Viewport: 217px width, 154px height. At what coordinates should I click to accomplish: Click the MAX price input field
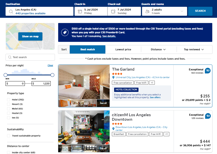pyautogui.click(x=41, y=83)
